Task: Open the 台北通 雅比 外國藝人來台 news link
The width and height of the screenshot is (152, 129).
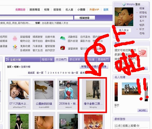Action: click(x=55, y=23)
